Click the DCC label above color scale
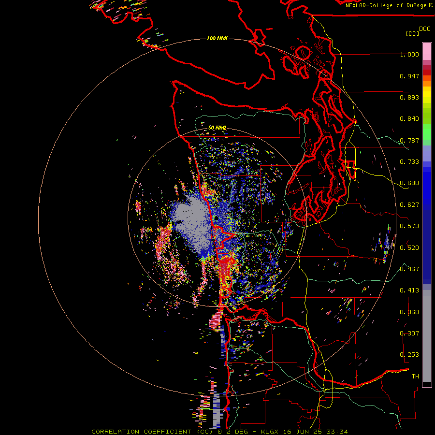The image size is (435, 435). tap(424, 29)
